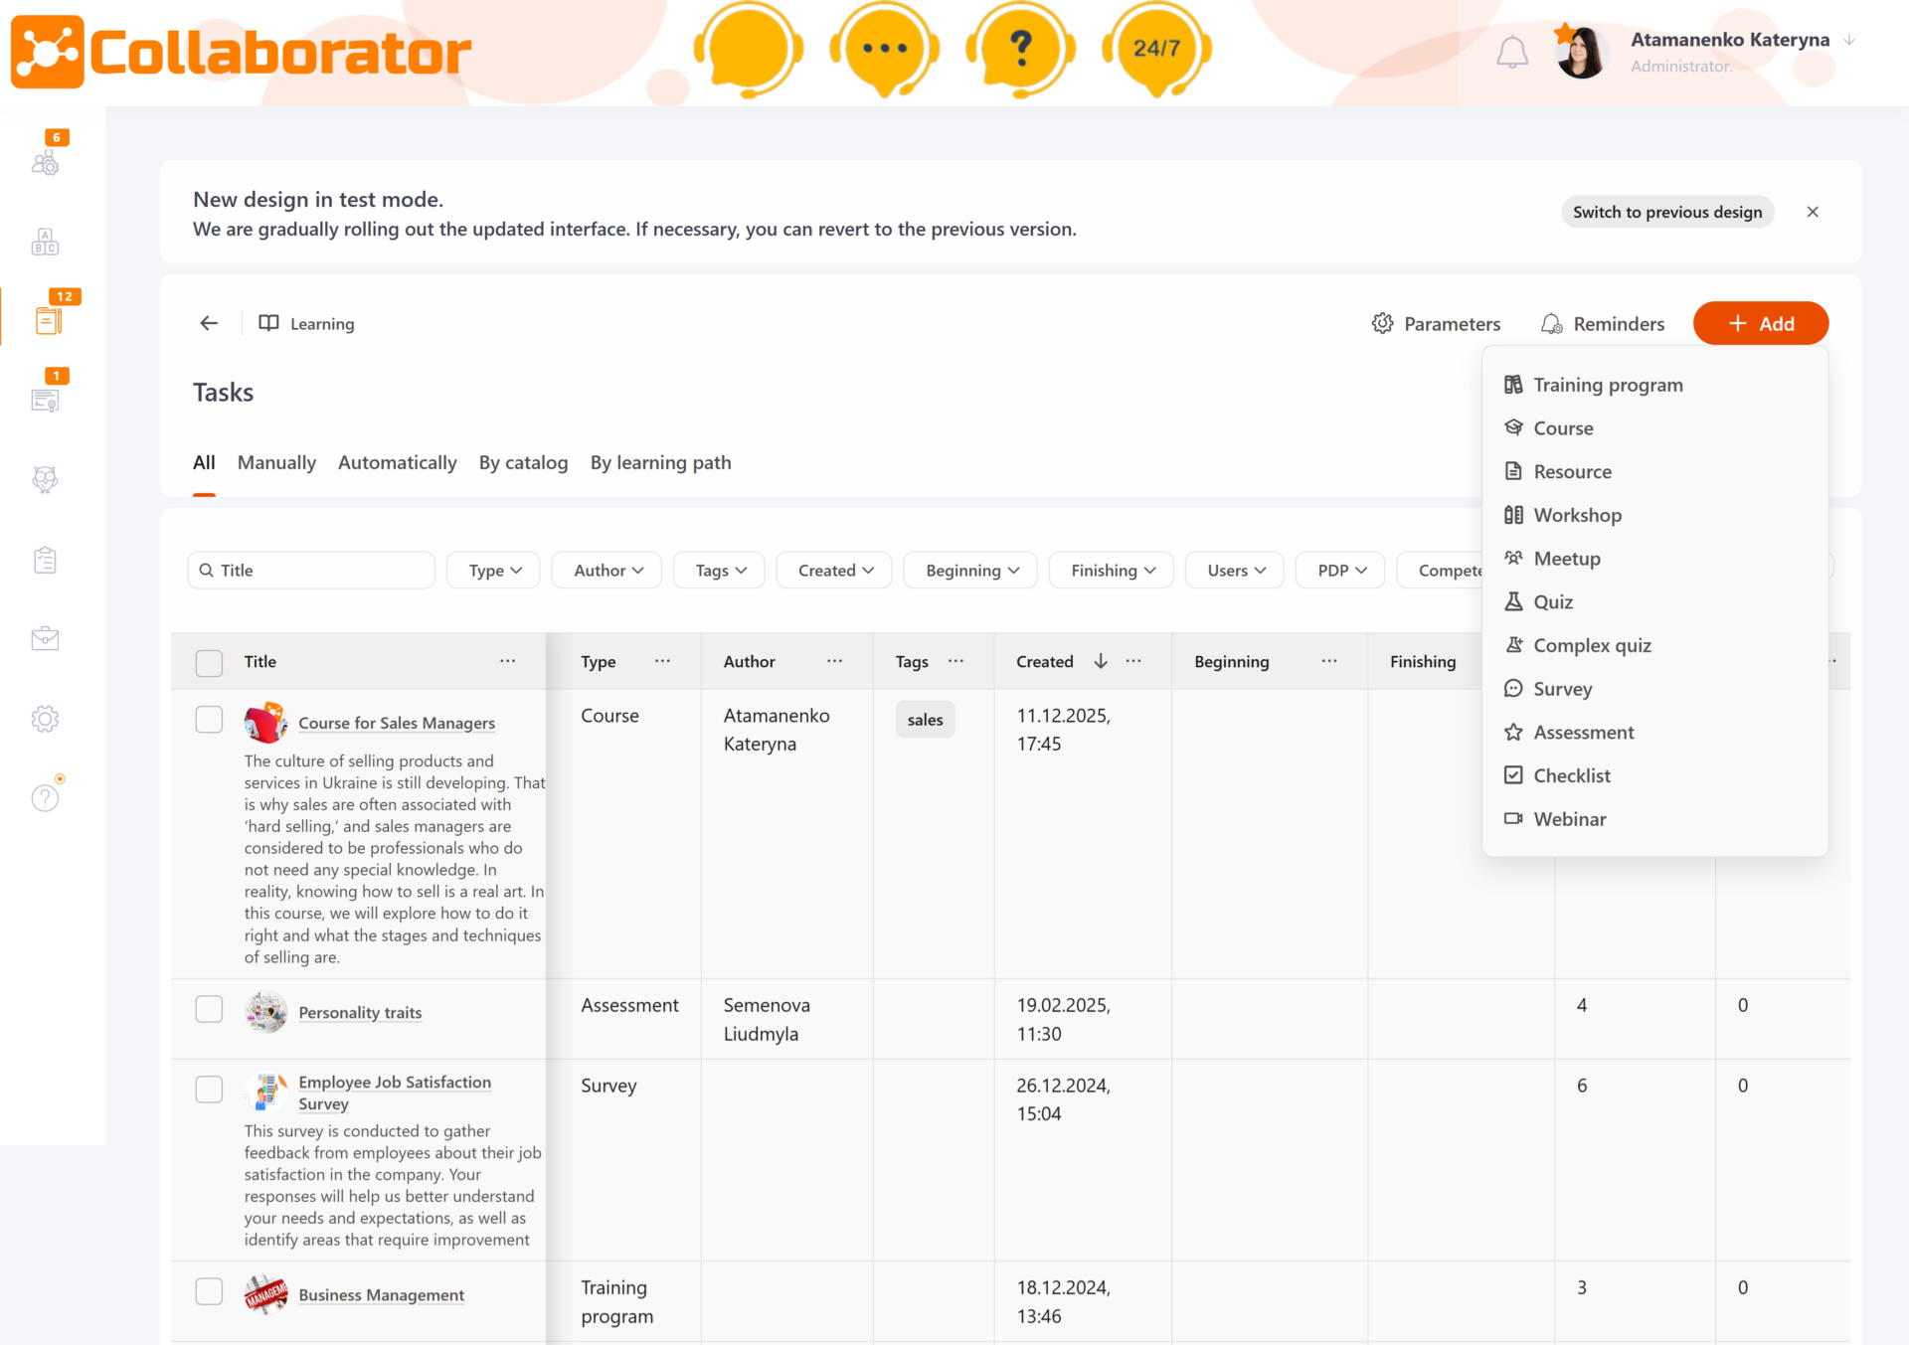Sort by Created using the down arrow

coord(1101,661)
